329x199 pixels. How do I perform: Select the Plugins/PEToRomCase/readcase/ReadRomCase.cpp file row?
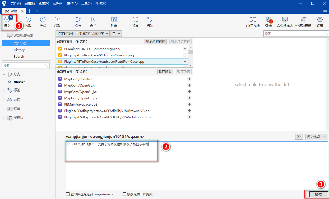pyautogui.click(x=122, y=61)
